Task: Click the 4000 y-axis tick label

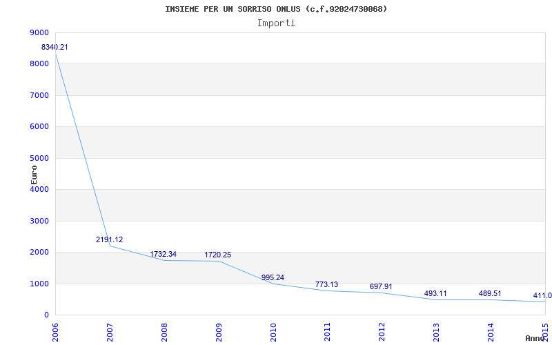Action: click(38, 190)
